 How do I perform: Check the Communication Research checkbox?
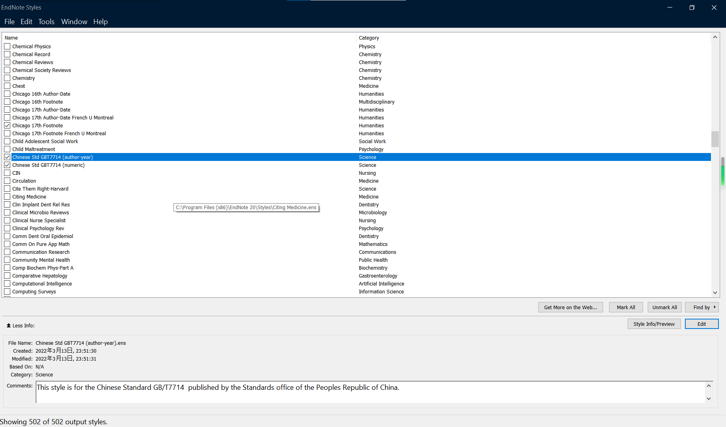pyautogui.click(x=7, y=252)
